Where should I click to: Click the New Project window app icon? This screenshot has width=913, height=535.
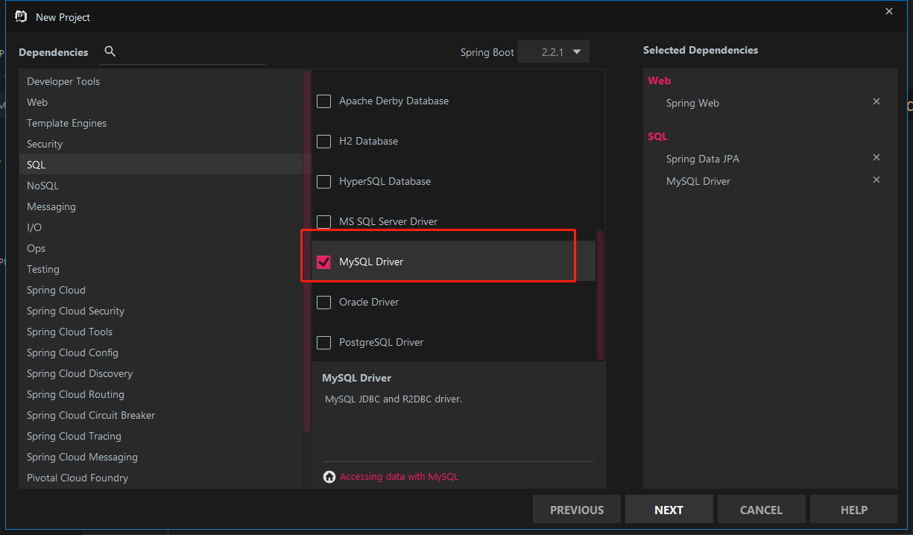[x=21, y=16]
